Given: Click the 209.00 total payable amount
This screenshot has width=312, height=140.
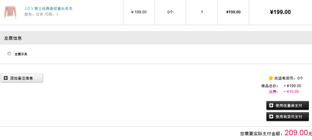Looking at the screenshot, I should point(296,133).
